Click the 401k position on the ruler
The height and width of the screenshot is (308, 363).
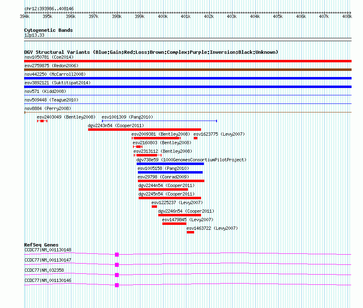(x=186, y=16)
